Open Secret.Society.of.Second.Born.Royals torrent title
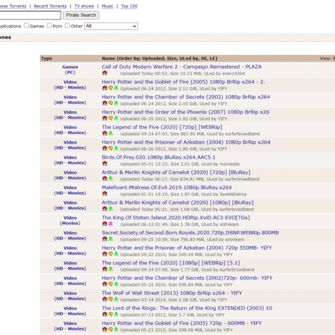This screenshot has width=335, height=335. (x=190, y=233)
